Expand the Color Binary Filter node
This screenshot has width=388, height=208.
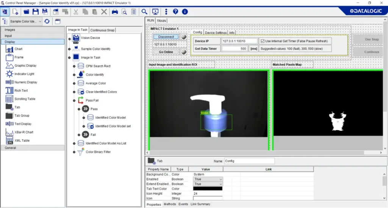74,152
